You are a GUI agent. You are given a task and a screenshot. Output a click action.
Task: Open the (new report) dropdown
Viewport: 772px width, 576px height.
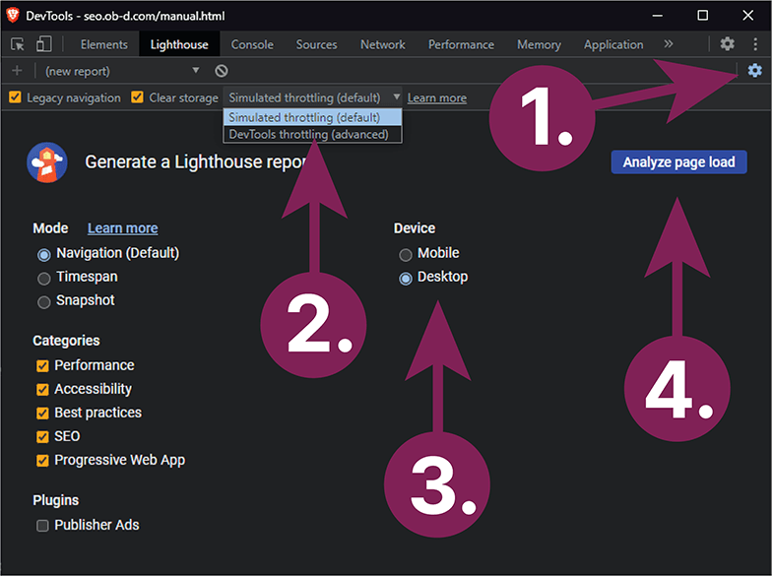click(122, 71)
